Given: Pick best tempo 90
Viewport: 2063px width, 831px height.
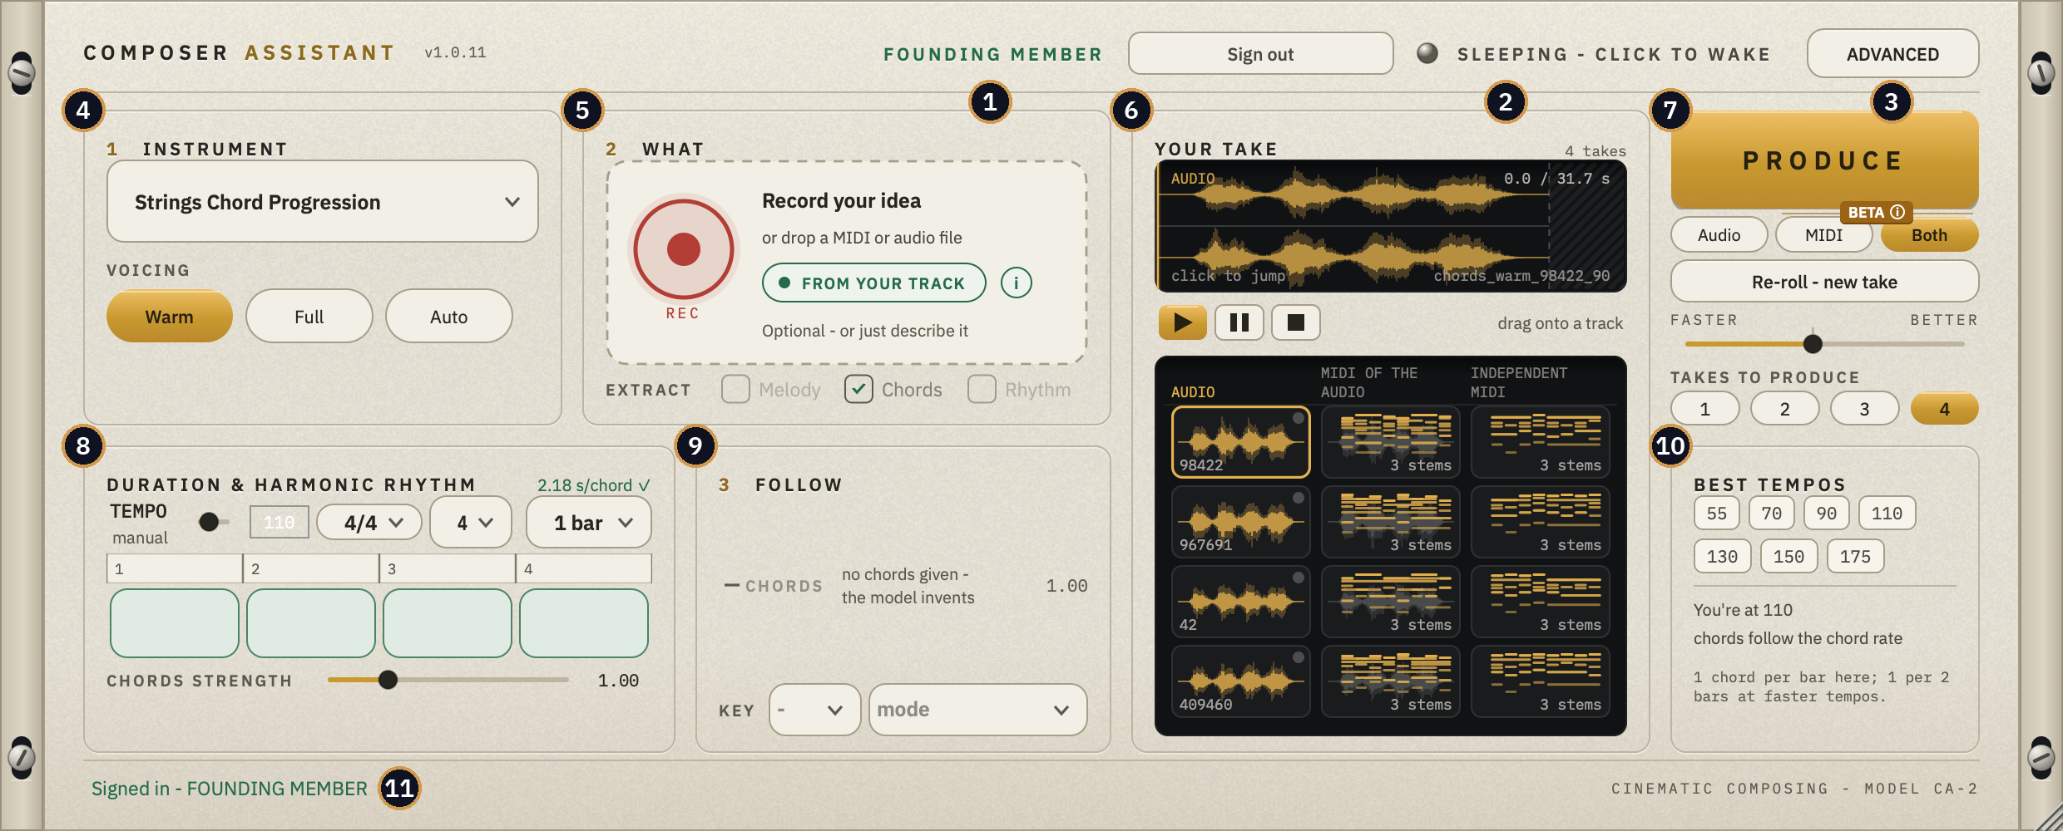Looking at the screenshot, I should coord(1827,514).
